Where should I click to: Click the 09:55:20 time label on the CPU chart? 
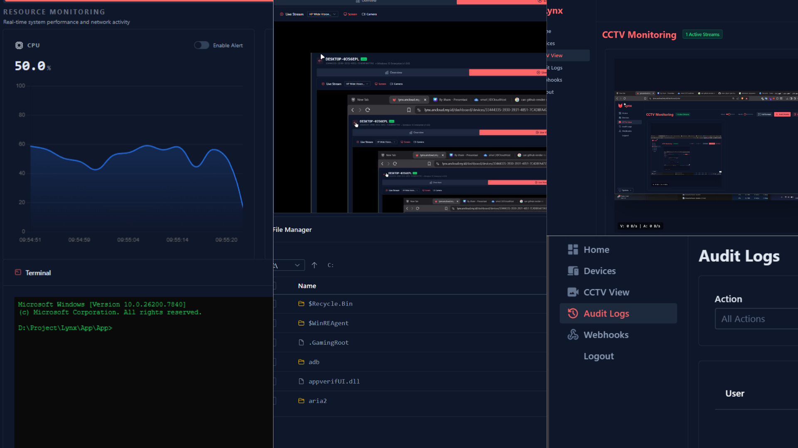(226, 240)
